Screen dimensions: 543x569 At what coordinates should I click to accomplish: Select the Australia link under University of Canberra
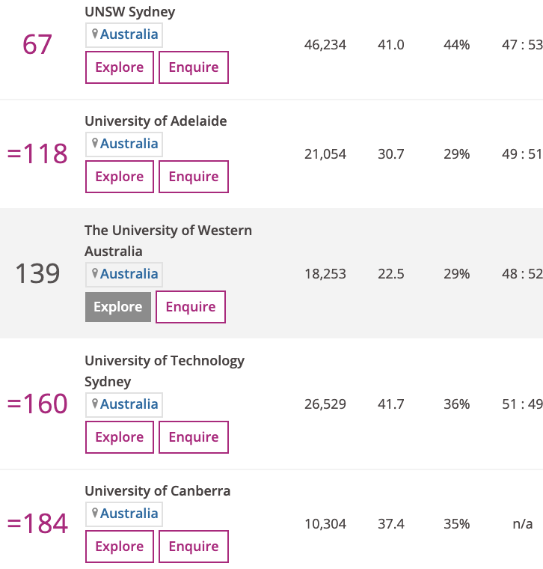tap(129, 514)
